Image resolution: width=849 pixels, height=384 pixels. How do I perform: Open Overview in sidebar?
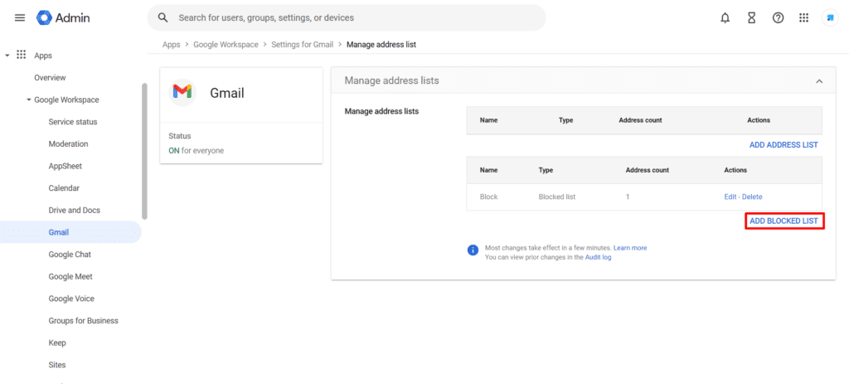(x=50, y=77)
